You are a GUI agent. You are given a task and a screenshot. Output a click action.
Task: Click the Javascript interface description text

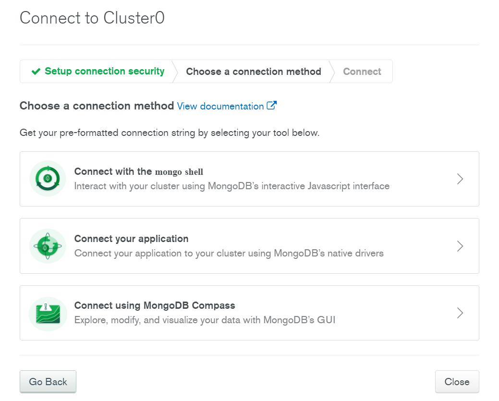[x=231, y=186]
